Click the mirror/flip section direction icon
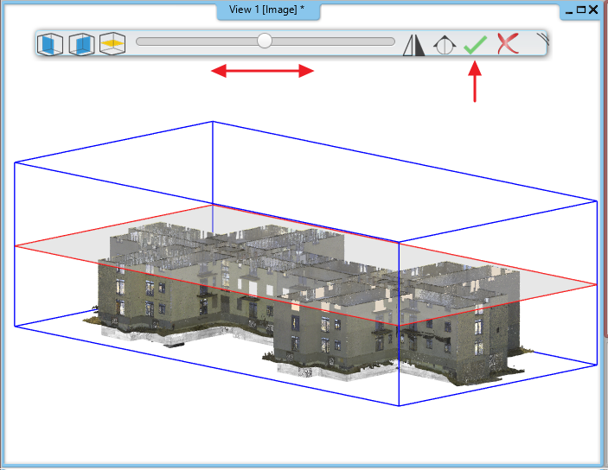This screenshot has width=608, height=470. (413, 45)
